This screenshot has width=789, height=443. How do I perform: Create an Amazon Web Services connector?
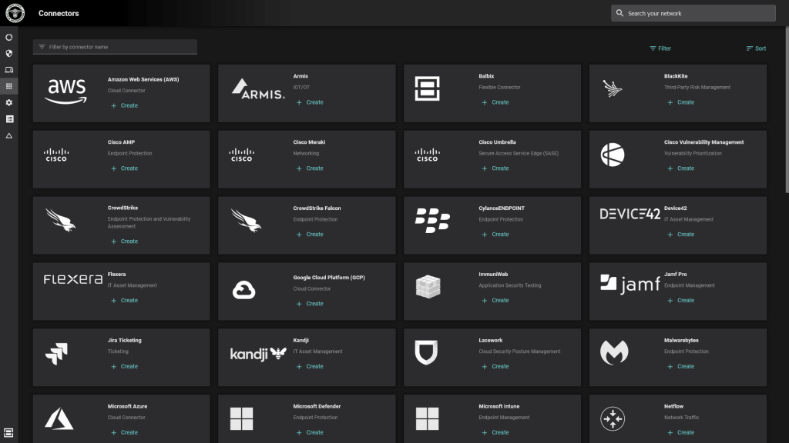coord(124,105)
